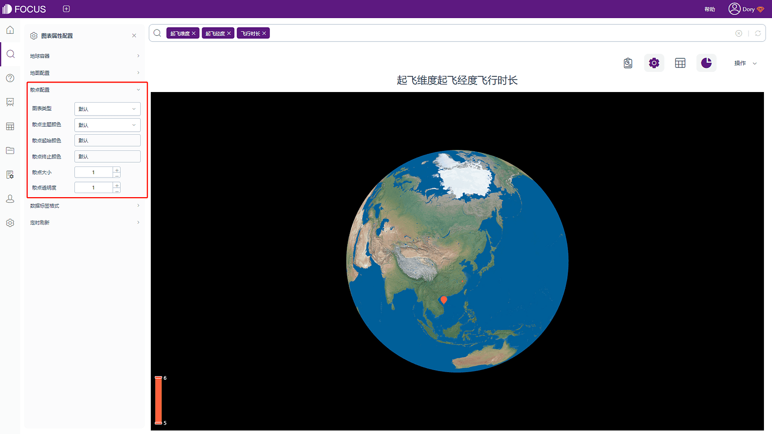Screen dimensions: 772x434
Task: Open the dashboard chart sidebar icon
Action: (10, 102)
